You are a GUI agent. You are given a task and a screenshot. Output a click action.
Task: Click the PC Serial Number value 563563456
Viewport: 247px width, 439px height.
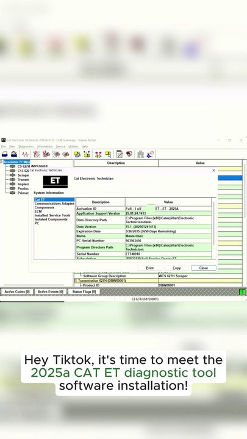(x=134, y=241)
